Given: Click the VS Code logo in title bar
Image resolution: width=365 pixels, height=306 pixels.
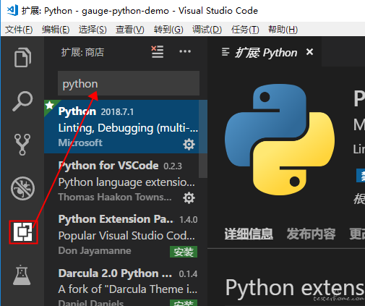Looking at the screenshot, I should (12, 10).
